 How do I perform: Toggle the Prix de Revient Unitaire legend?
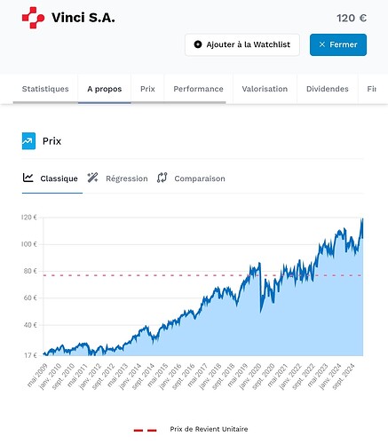(191, 429)
